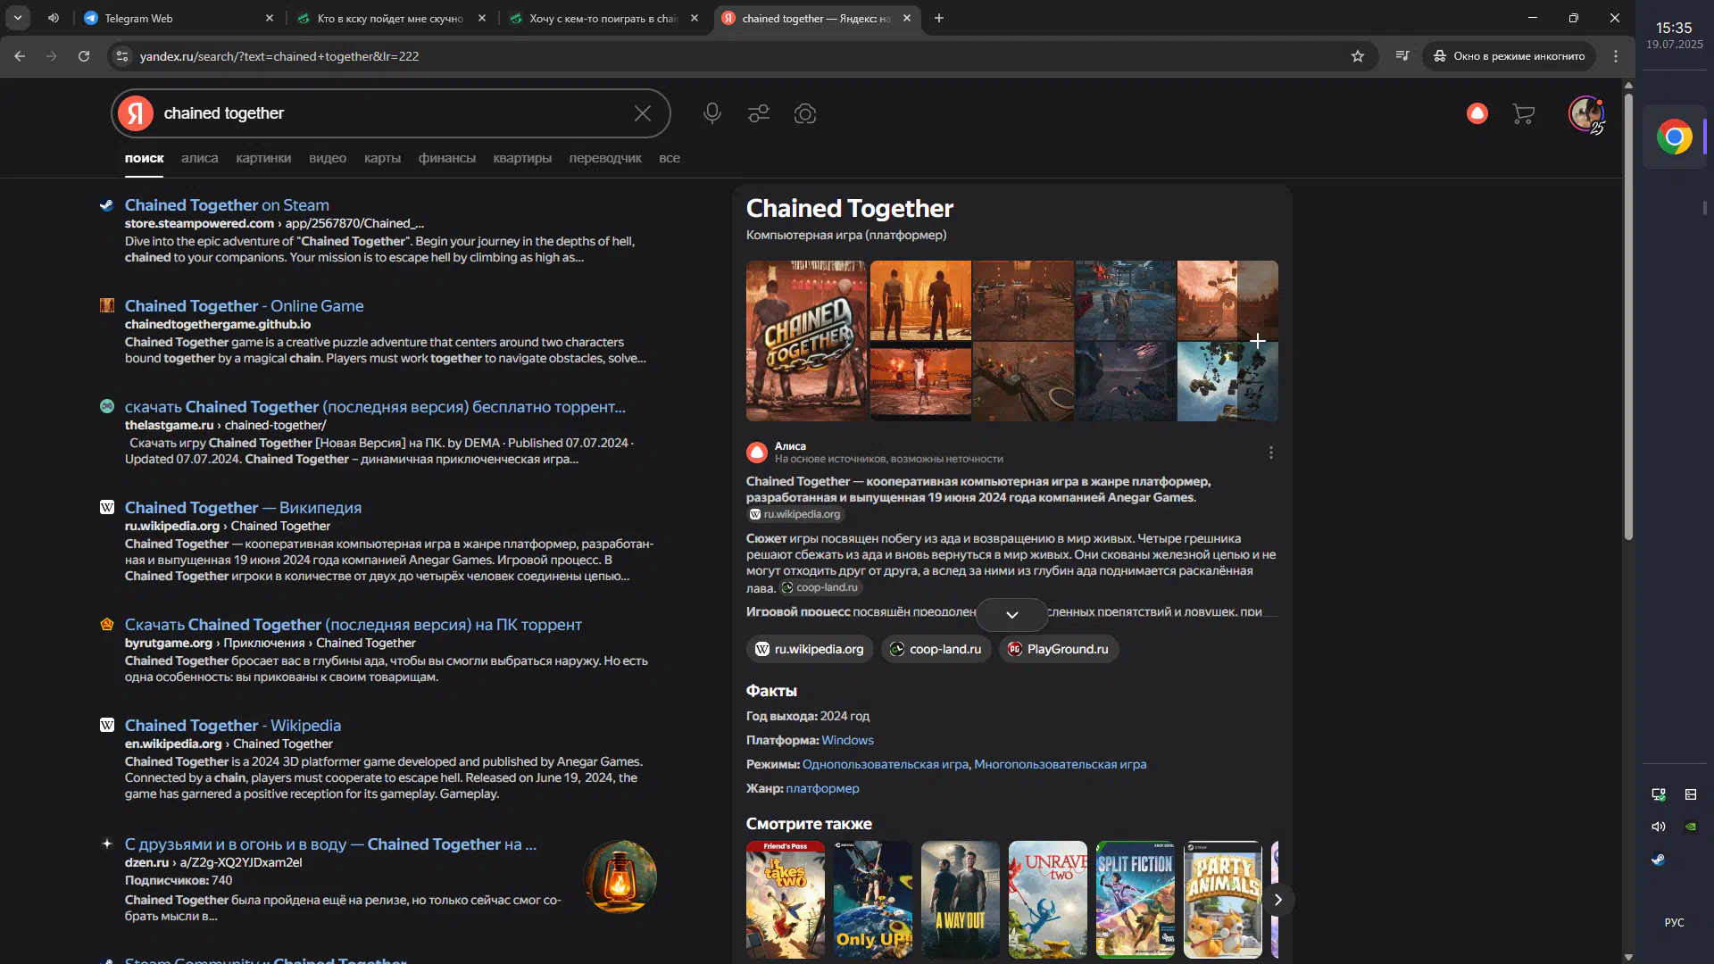This screenshot has height=964, width=1714.
Task: Open search filter settings icon
Action: pos(759,113)
